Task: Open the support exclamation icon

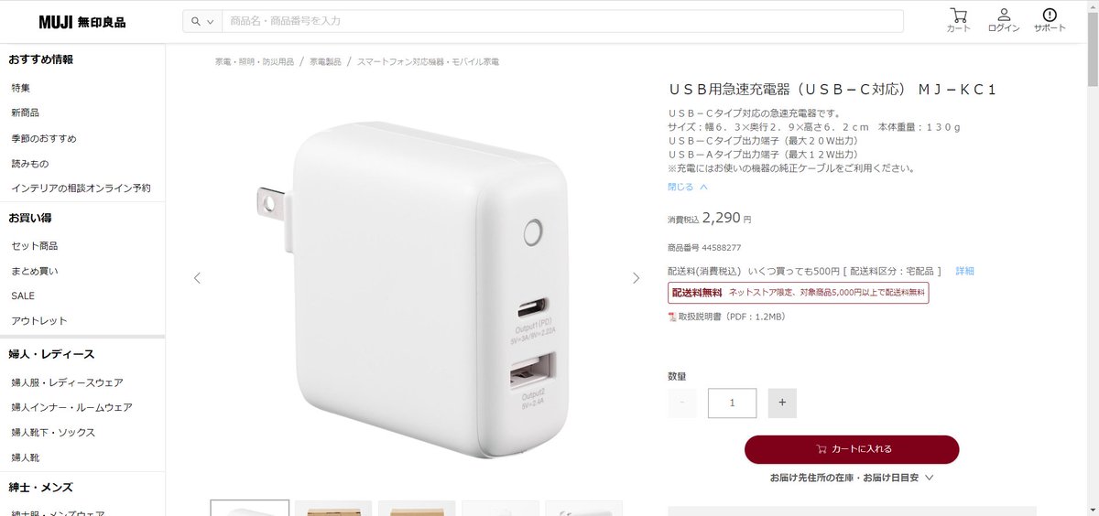Action: click(1050, 16)
